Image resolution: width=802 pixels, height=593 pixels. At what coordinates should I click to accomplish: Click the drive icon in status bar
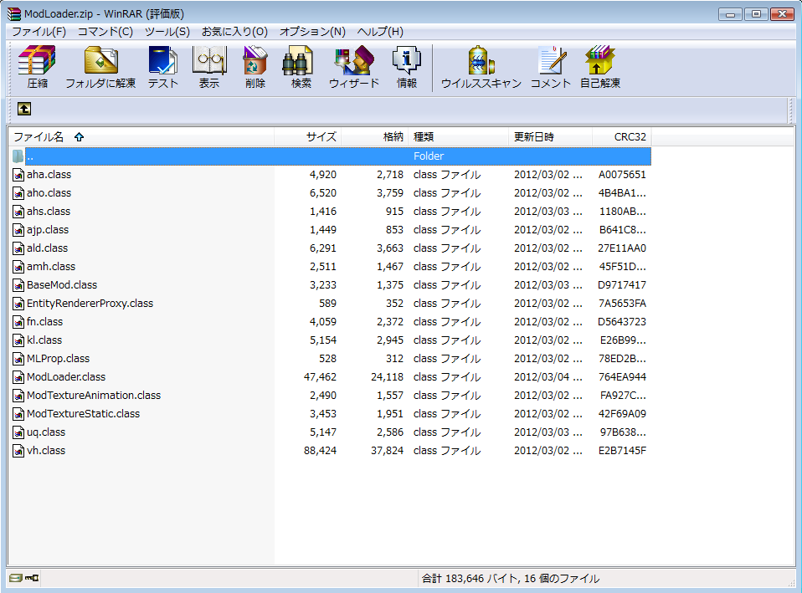(16, 578)
